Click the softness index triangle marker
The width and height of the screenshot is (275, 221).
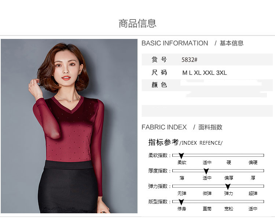tap(181, 156)
